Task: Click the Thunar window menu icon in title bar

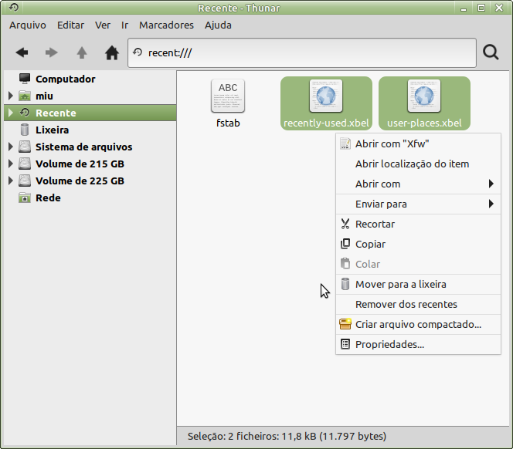Action: (14, 7)
